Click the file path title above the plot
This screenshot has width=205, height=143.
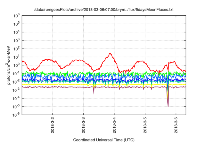[104, 10]
